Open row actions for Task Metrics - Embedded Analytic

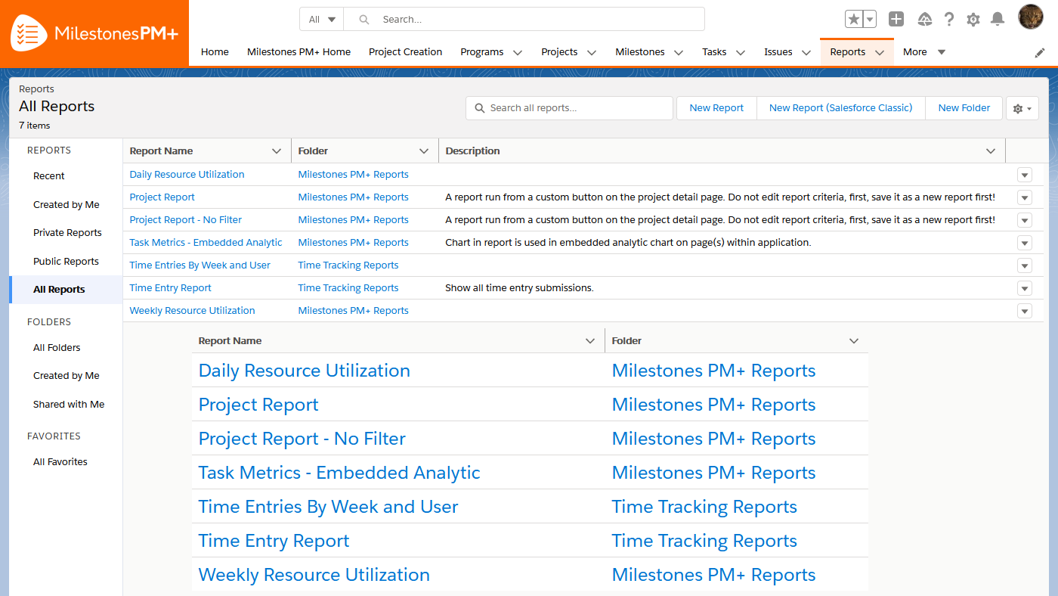[1025, 243]
